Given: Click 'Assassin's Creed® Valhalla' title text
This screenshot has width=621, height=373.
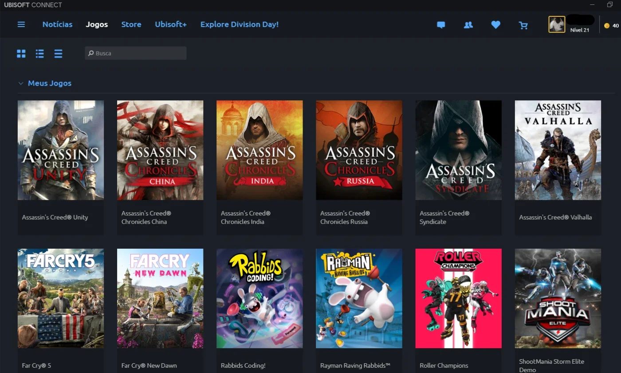Looking at the screenshot, I should click(555, 218).
